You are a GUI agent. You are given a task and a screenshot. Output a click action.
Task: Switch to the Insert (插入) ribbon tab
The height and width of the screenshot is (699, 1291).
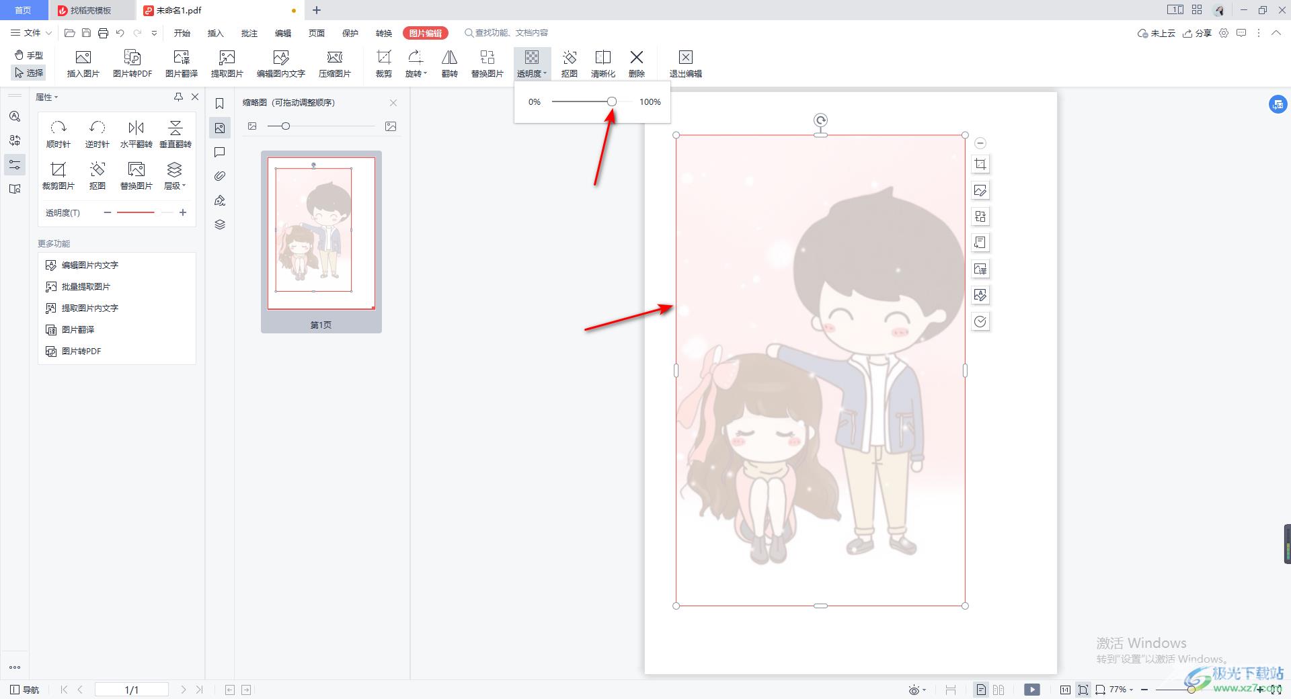tap(216, 33)
